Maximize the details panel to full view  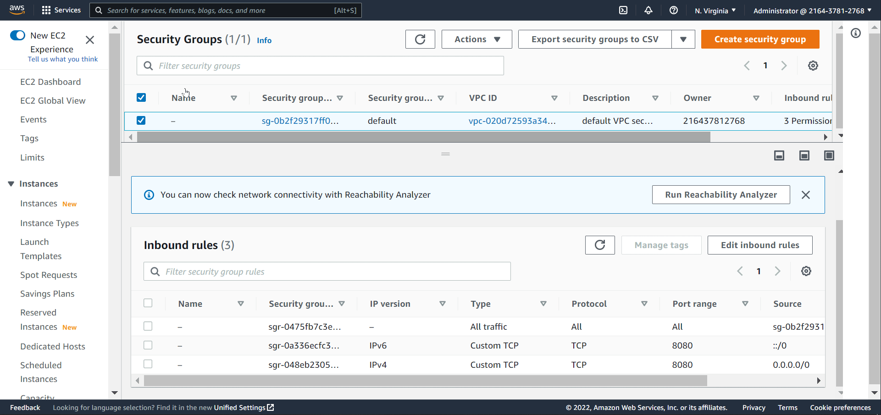point(829,155)
